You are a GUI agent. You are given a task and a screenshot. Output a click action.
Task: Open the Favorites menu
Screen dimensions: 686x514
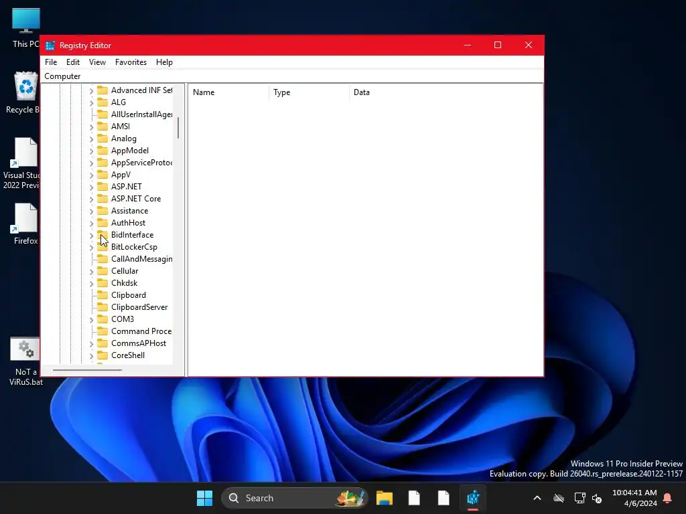(x=131, y=62)
